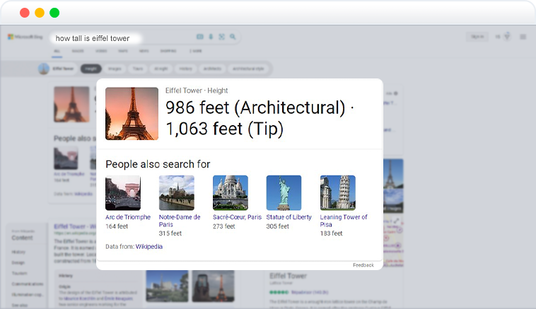The image size is (536, 309).
Task: Open the Leaning Tower of Pisa link
Action: point(344,221)
